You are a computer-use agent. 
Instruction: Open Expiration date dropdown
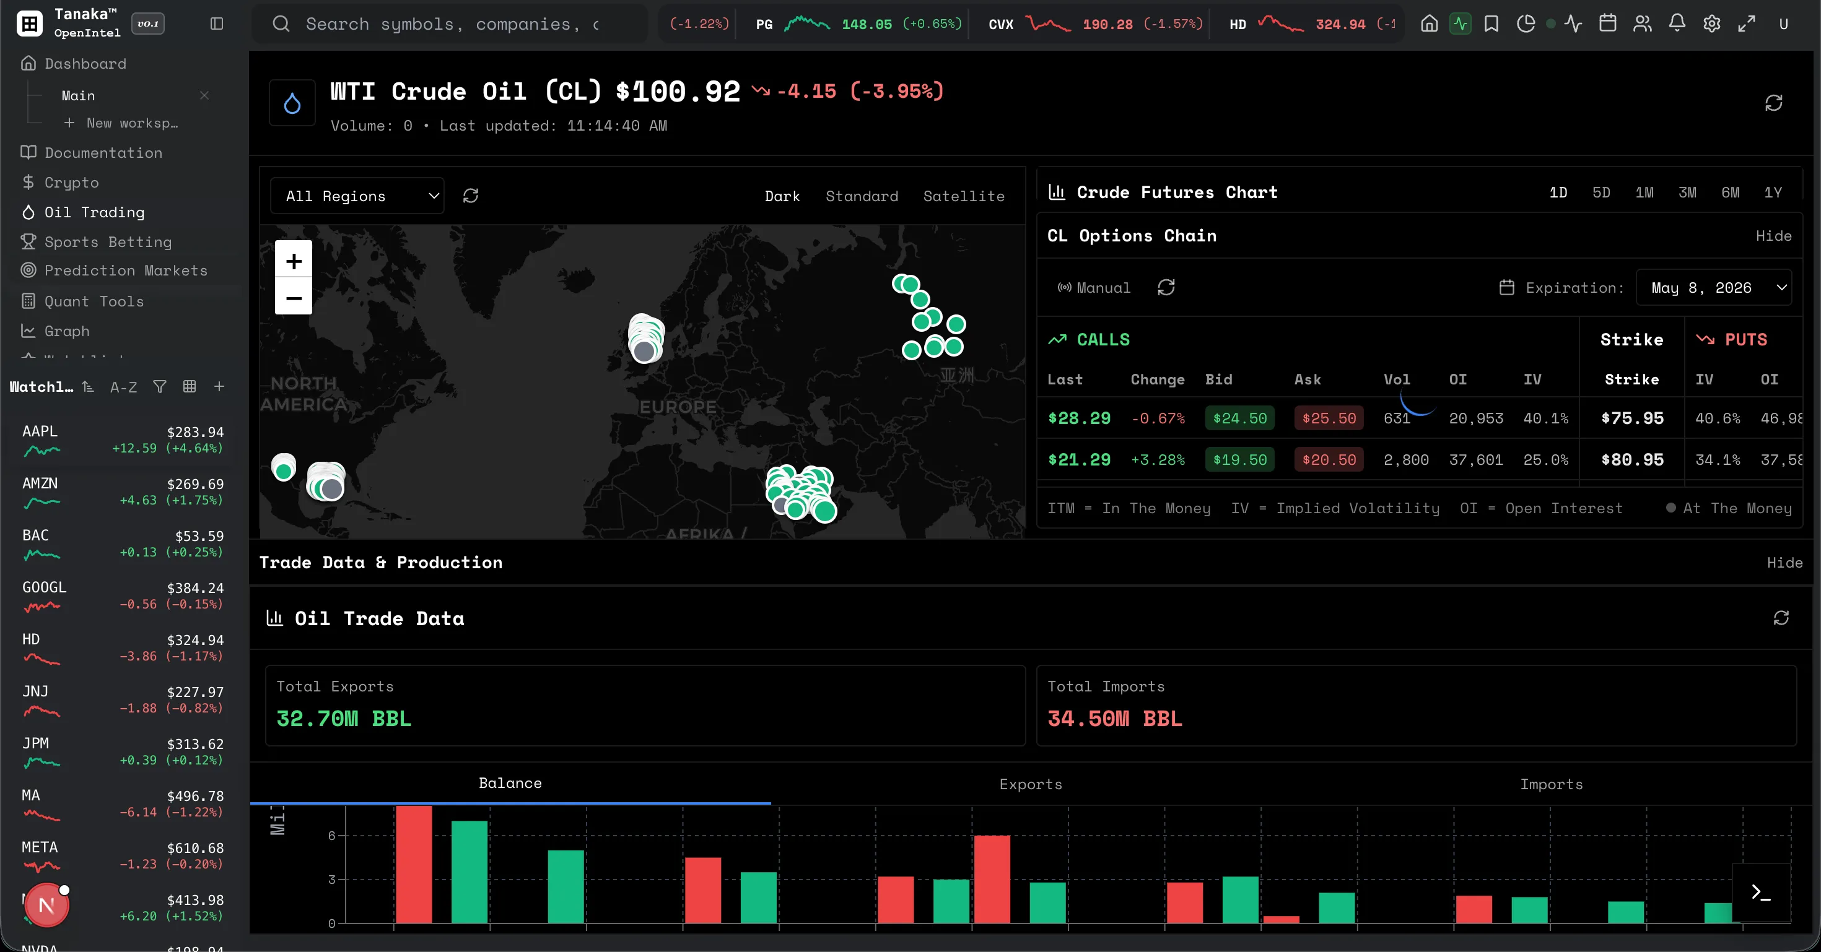pos(1714,287)
